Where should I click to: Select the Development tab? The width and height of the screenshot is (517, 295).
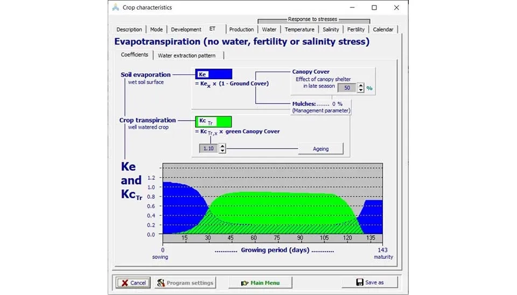point(186,30)
